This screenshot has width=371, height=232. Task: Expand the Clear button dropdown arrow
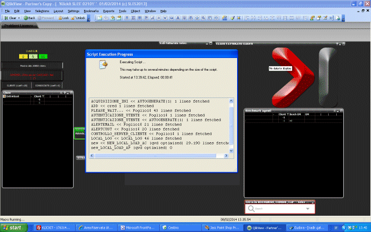click(19, 18)
